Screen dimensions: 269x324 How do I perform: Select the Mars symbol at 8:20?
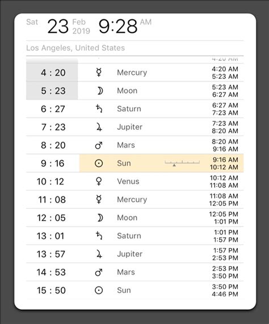coord(99,145)
